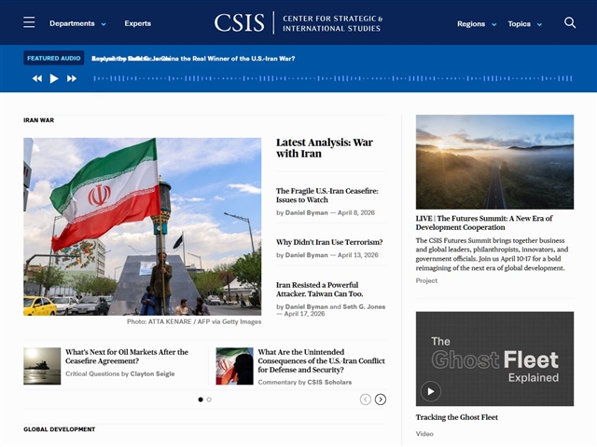Expand the Regions dropdown
This screenshot has width=597, height=447.
point(477,24)
